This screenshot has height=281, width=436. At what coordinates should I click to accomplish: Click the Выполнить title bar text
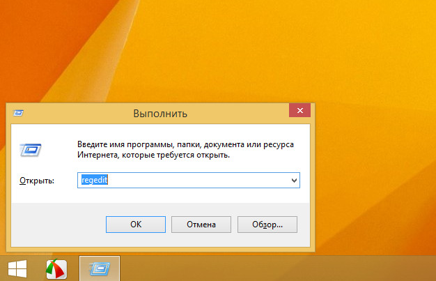[x=159, y=112]
